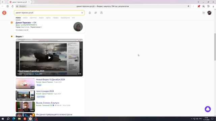Viewport: 216px width, 121px height.
Task: Open search settings sliders icon
Action: pos(96,13)
